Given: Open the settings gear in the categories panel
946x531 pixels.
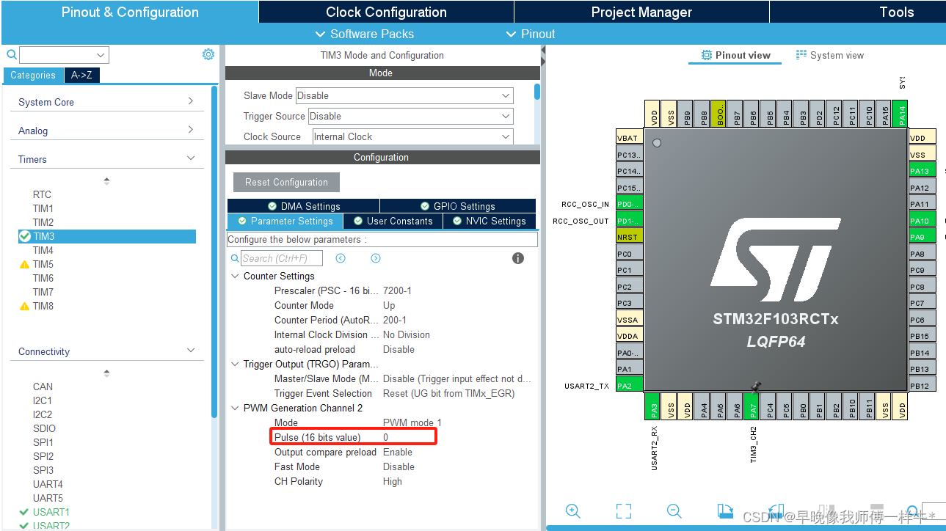Looking at the screenshot, I should pyautogui.click(x=208, y=54).
